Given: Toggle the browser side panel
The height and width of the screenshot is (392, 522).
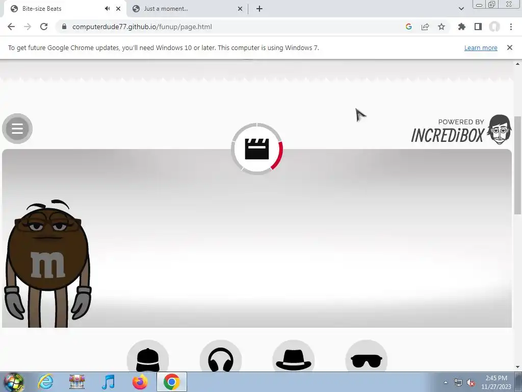Looking at the screenshot, I should pos(478,27).
